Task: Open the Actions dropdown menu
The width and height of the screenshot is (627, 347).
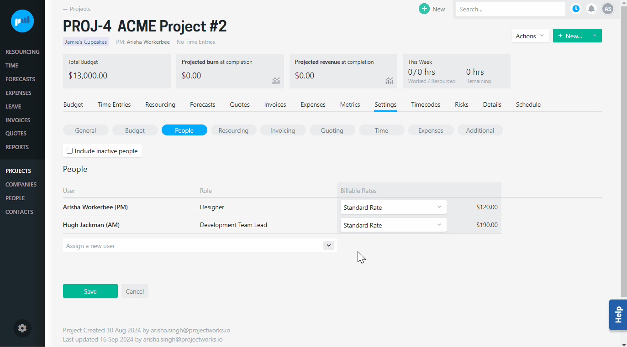Action: (530, 36)
